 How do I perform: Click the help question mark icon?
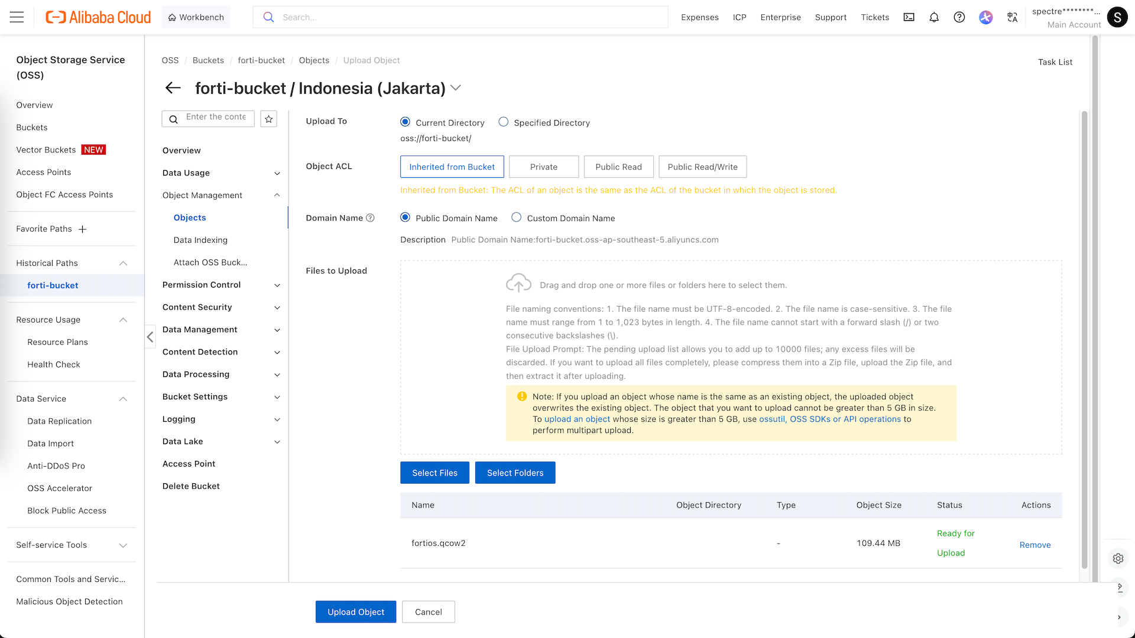coord(959,17)
